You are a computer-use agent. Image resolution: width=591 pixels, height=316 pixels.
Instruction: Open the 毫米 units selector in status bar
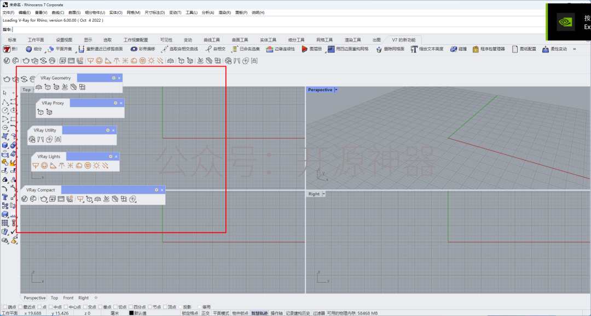point(114,313)
